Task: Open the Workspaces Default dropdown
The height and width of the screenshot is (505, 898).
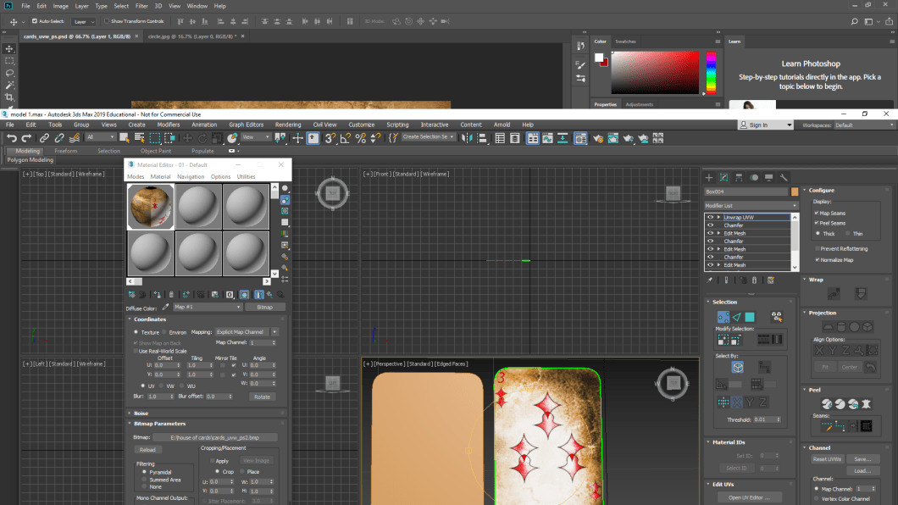Action: tap(863, 125)
